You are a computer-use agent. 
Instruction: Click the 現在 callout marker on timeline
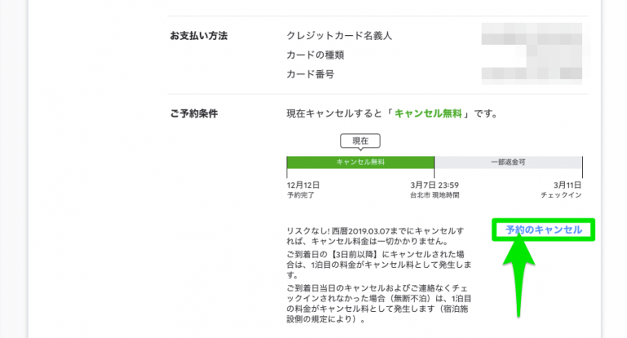360,141
